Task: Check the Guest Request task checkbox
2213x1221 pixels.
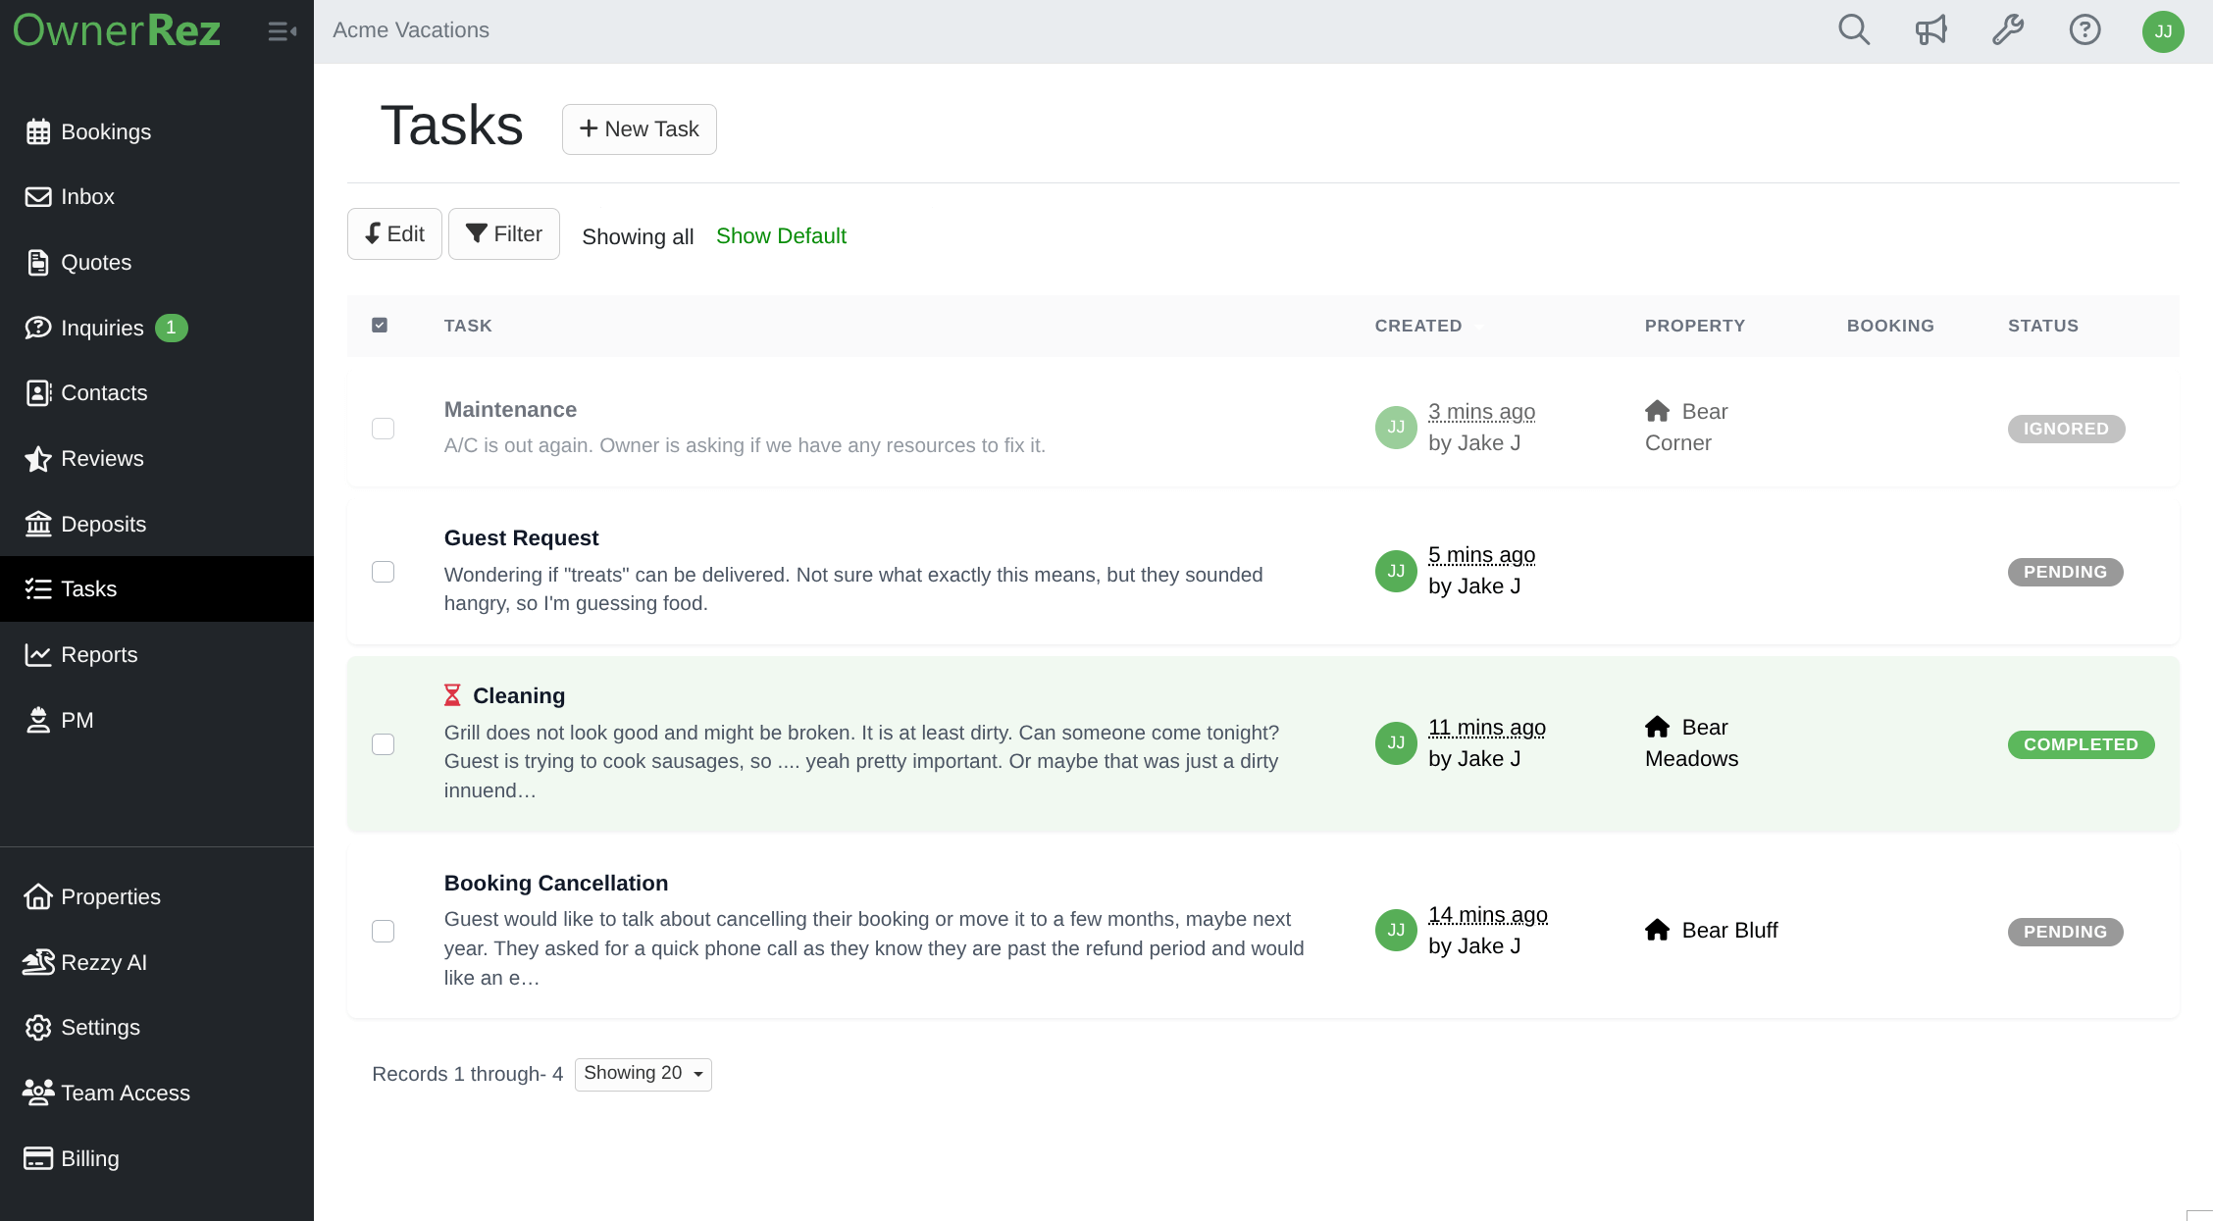Action: (383, 572)
